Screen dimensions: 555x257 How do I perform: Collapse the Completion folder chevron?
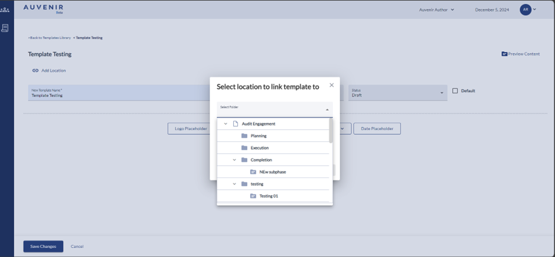pyautogui.click(x=234, y=160)
